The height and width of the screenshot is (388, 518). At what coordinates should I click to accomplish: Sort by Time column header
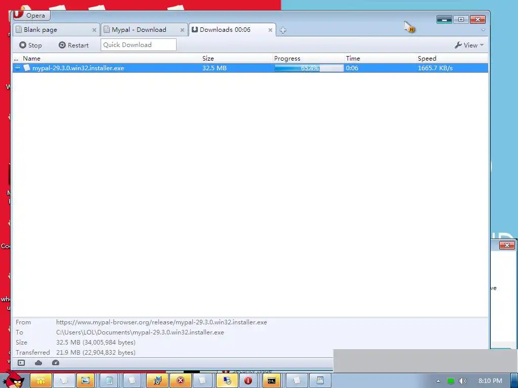pyautogui.click(x=380, y=59)
